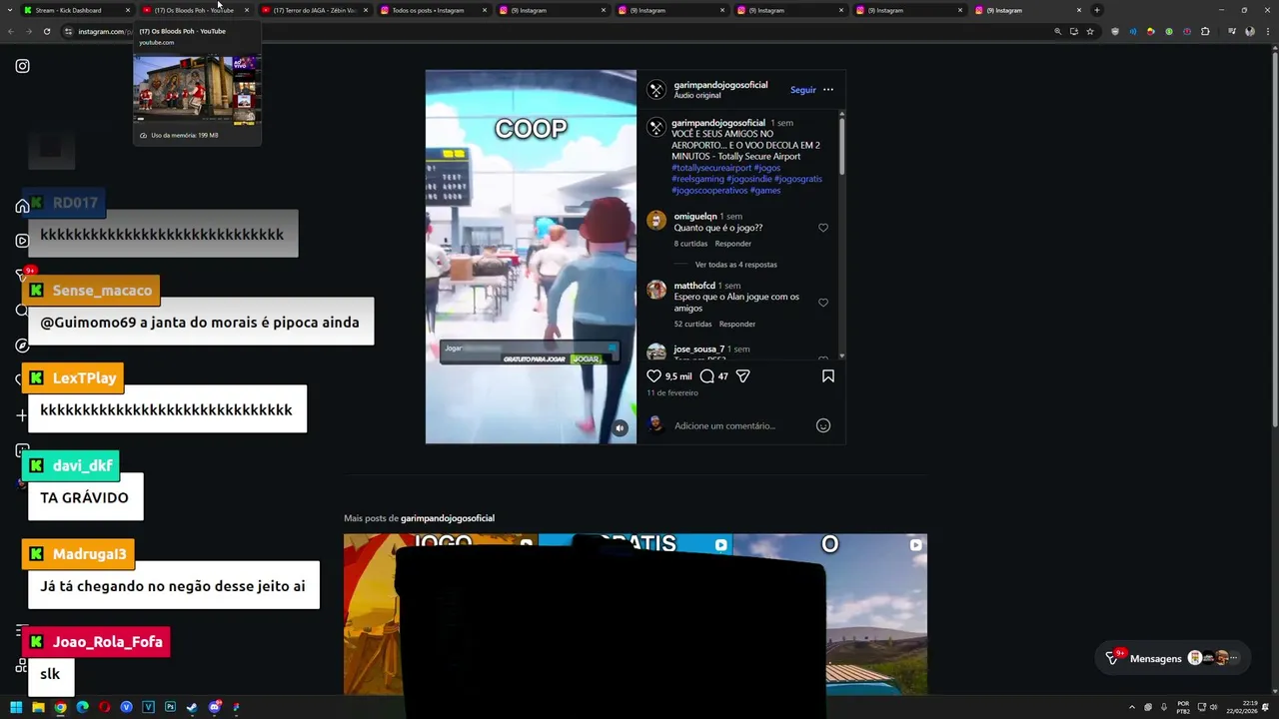The width and height of the screenshot is (1279, 719).
Task: Share the post with the paper-plane icon
Action: (742, 376)
